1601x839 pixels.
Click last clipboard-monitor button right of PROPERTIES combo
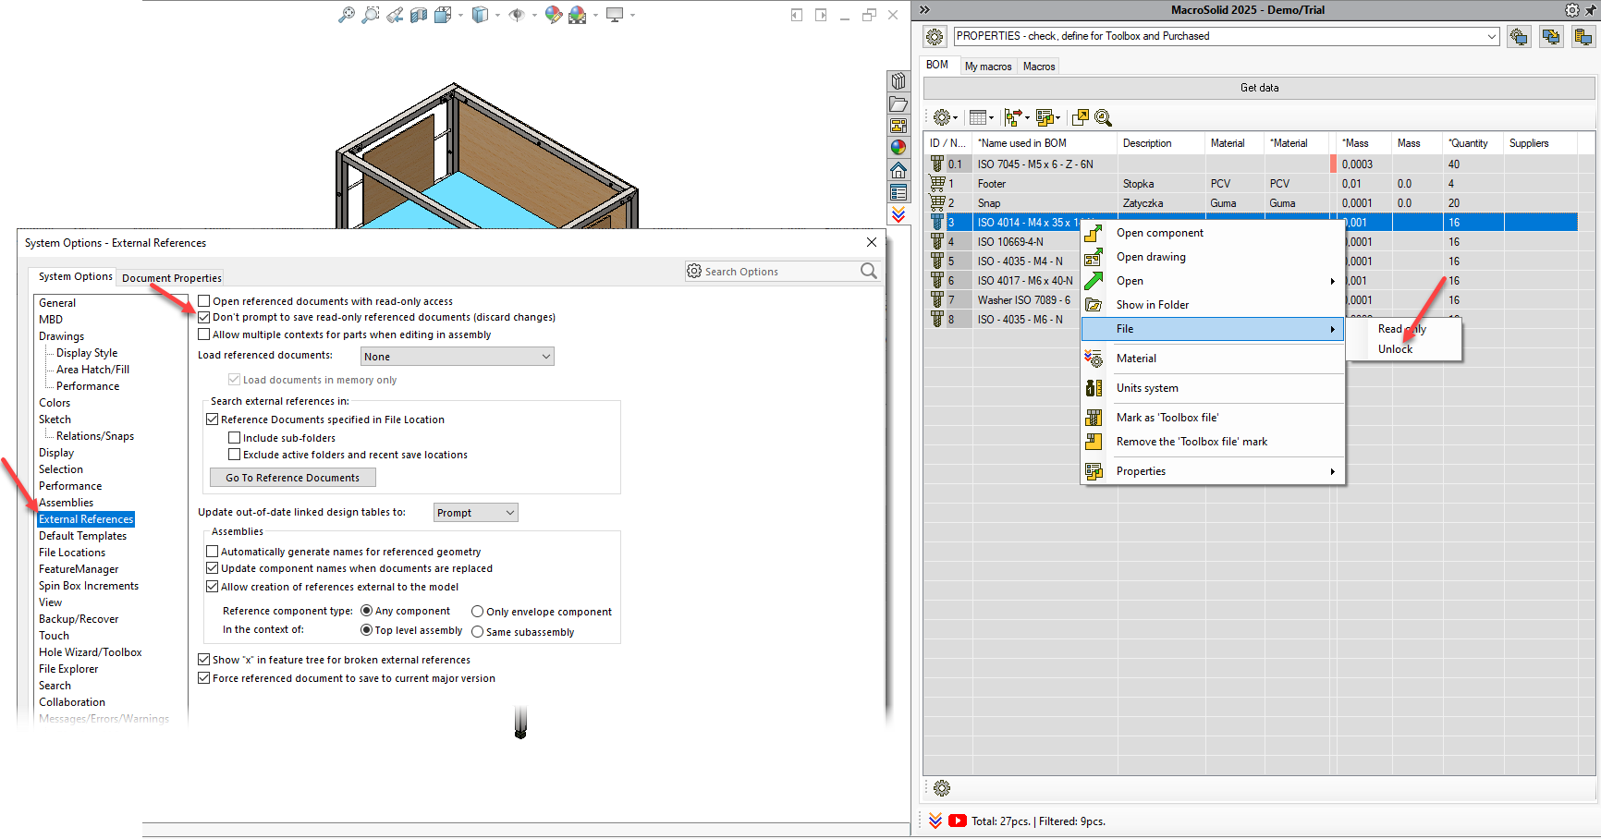(x=1583, y=37)
